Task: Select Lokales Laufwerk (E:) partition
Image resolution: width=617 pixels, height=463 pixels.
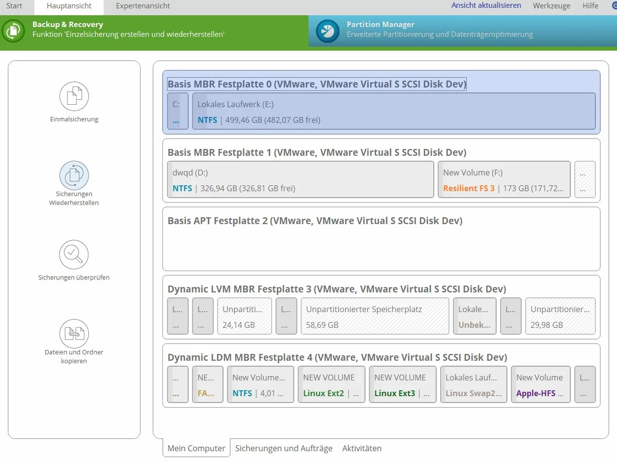Action: (394, 112)
